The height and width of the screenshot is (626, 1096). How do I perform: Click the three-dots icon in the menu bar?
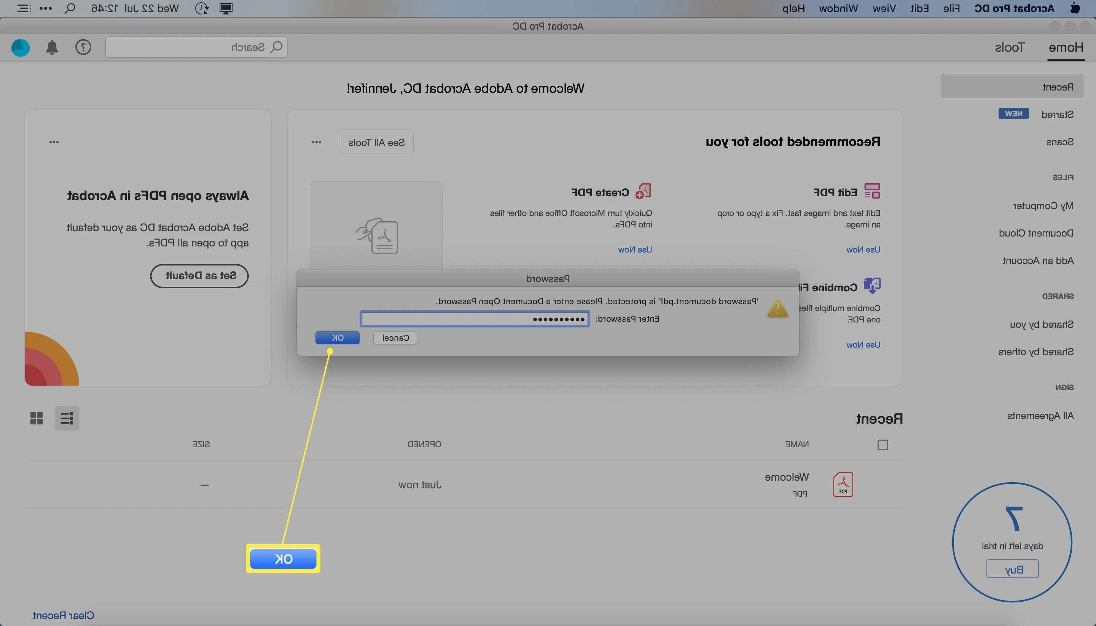point(46,9)
